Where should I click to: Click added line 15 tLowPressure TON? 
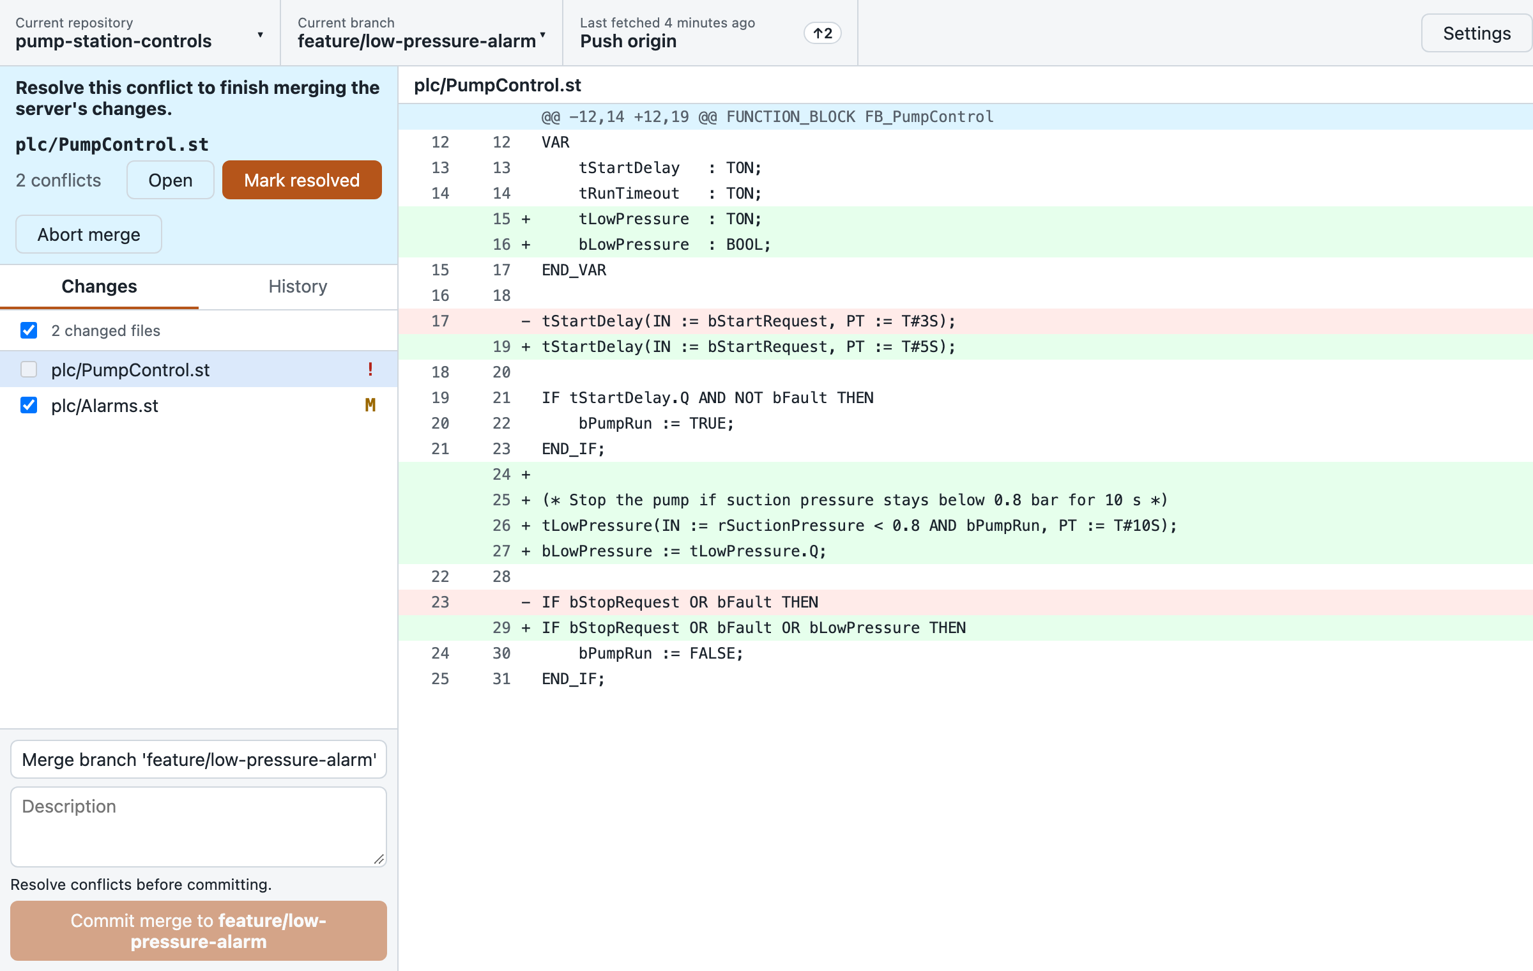[966, 219]
